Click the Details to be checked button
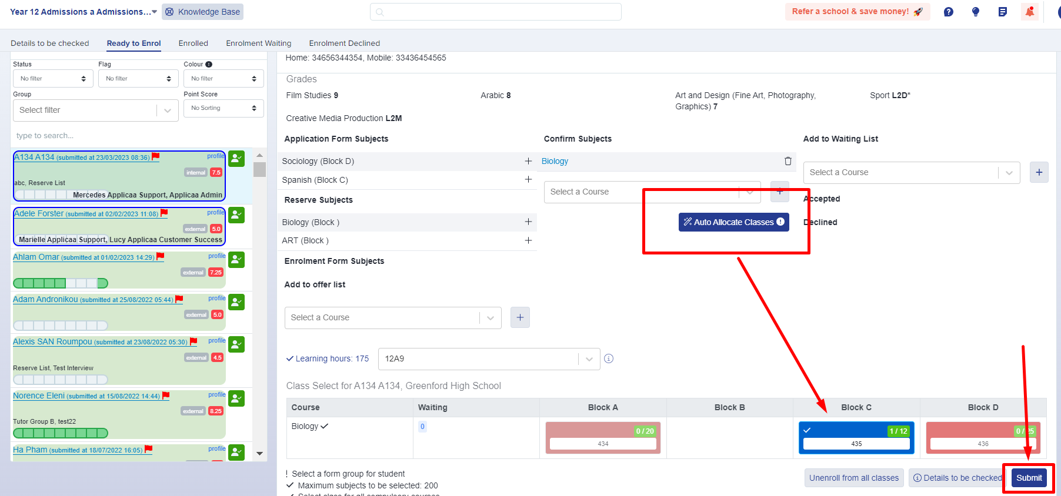Viewport: 1061px width, 496px height. click(957, 478)
